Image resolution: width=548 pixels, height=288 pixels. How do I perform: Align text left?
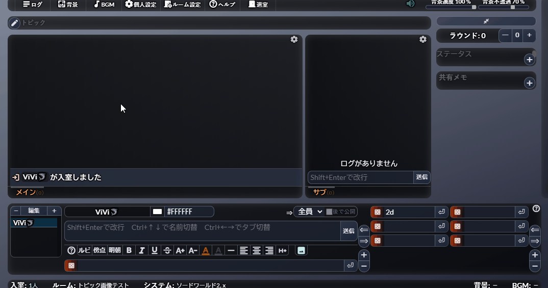click(x=244, y=251)
